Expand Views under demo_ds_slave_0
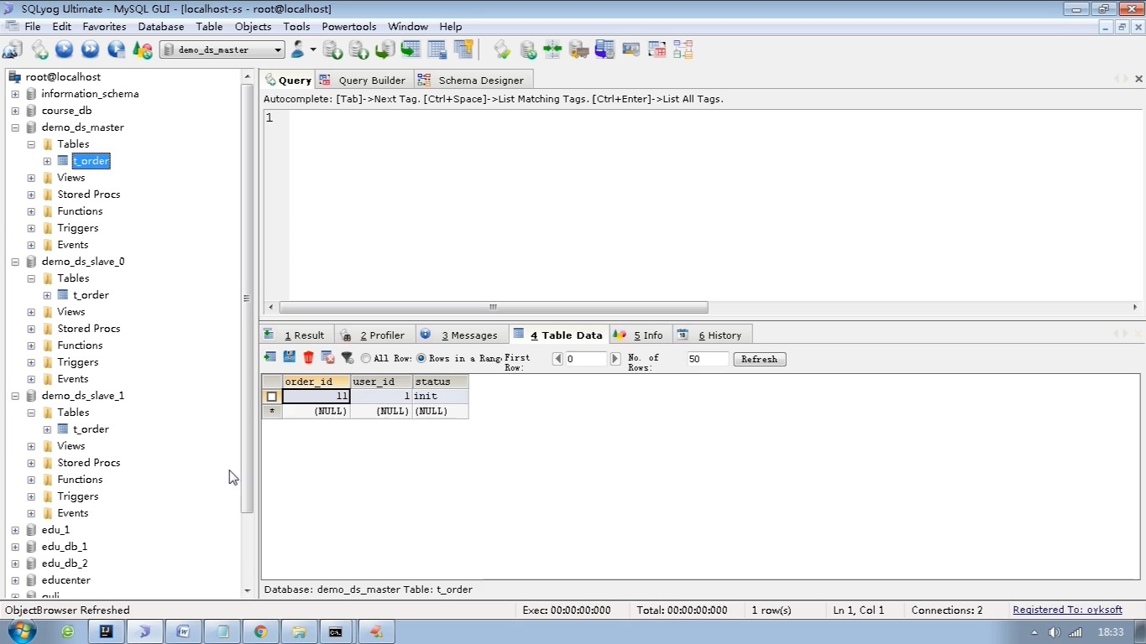This screenshot has height=644, width=1146. pyautogui.click(x=31, y=312)
